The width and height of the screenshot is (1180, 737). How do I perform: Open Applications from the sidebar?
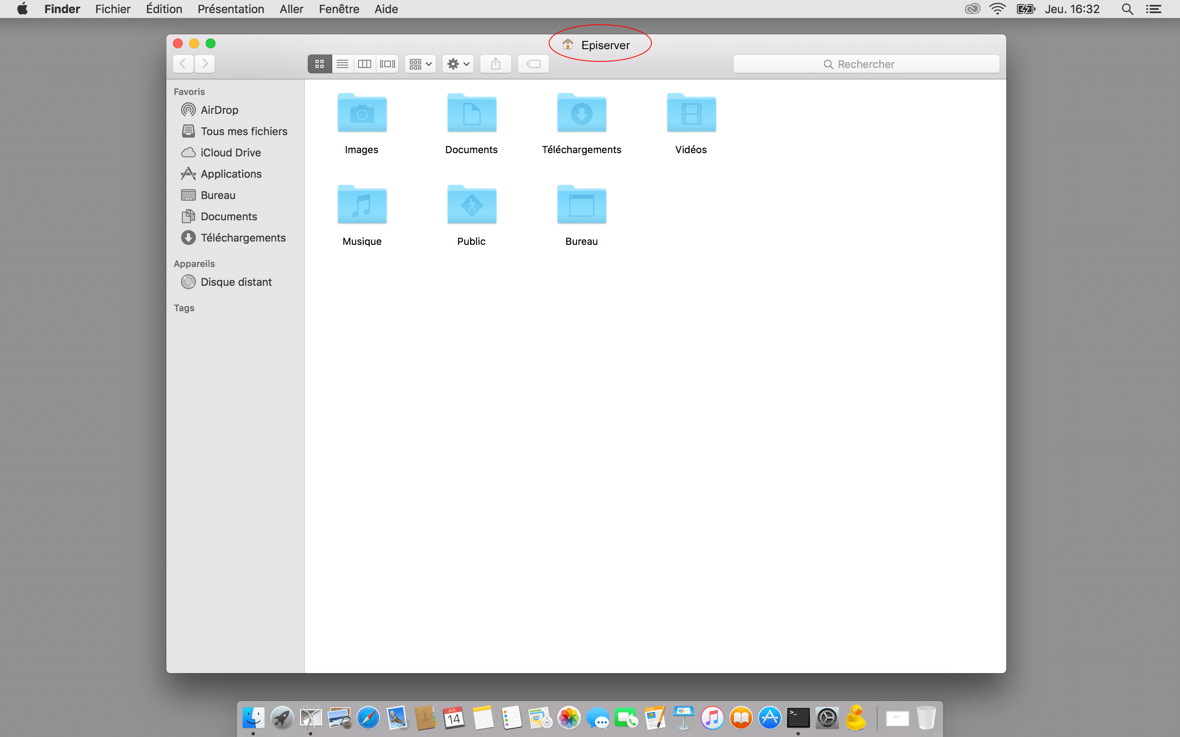[221, 174]
